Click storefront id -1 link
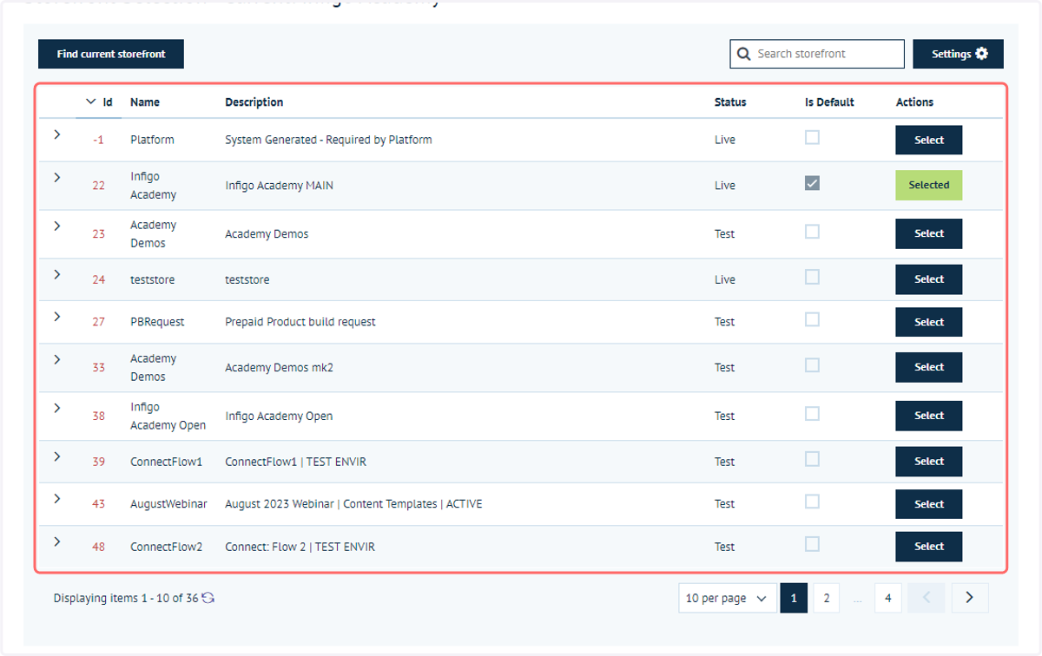 click(98, 140)
